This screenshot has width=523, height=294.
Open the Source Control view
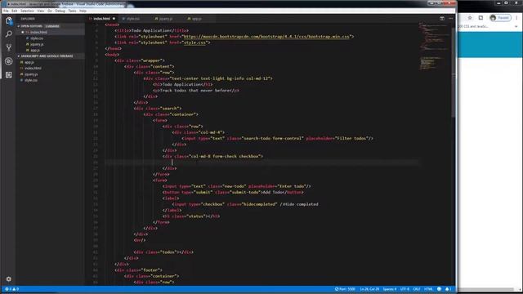(9, 47)
